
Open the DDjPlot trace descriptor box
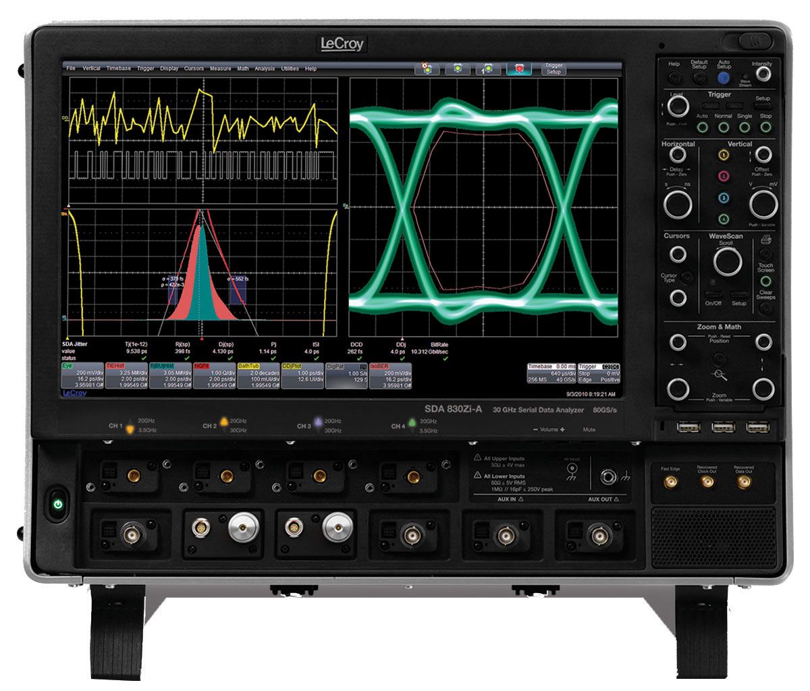[x=302, y=375]
